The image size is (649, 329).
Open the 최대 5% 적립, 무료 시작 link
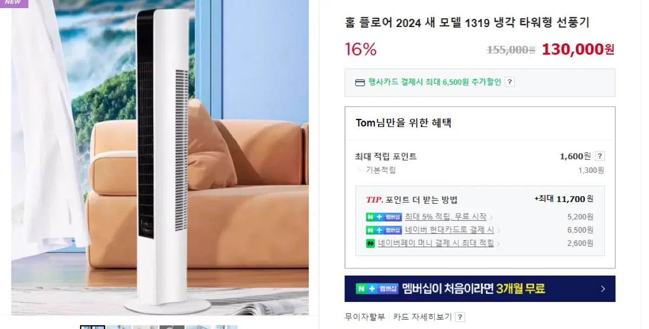click(446, 217)
